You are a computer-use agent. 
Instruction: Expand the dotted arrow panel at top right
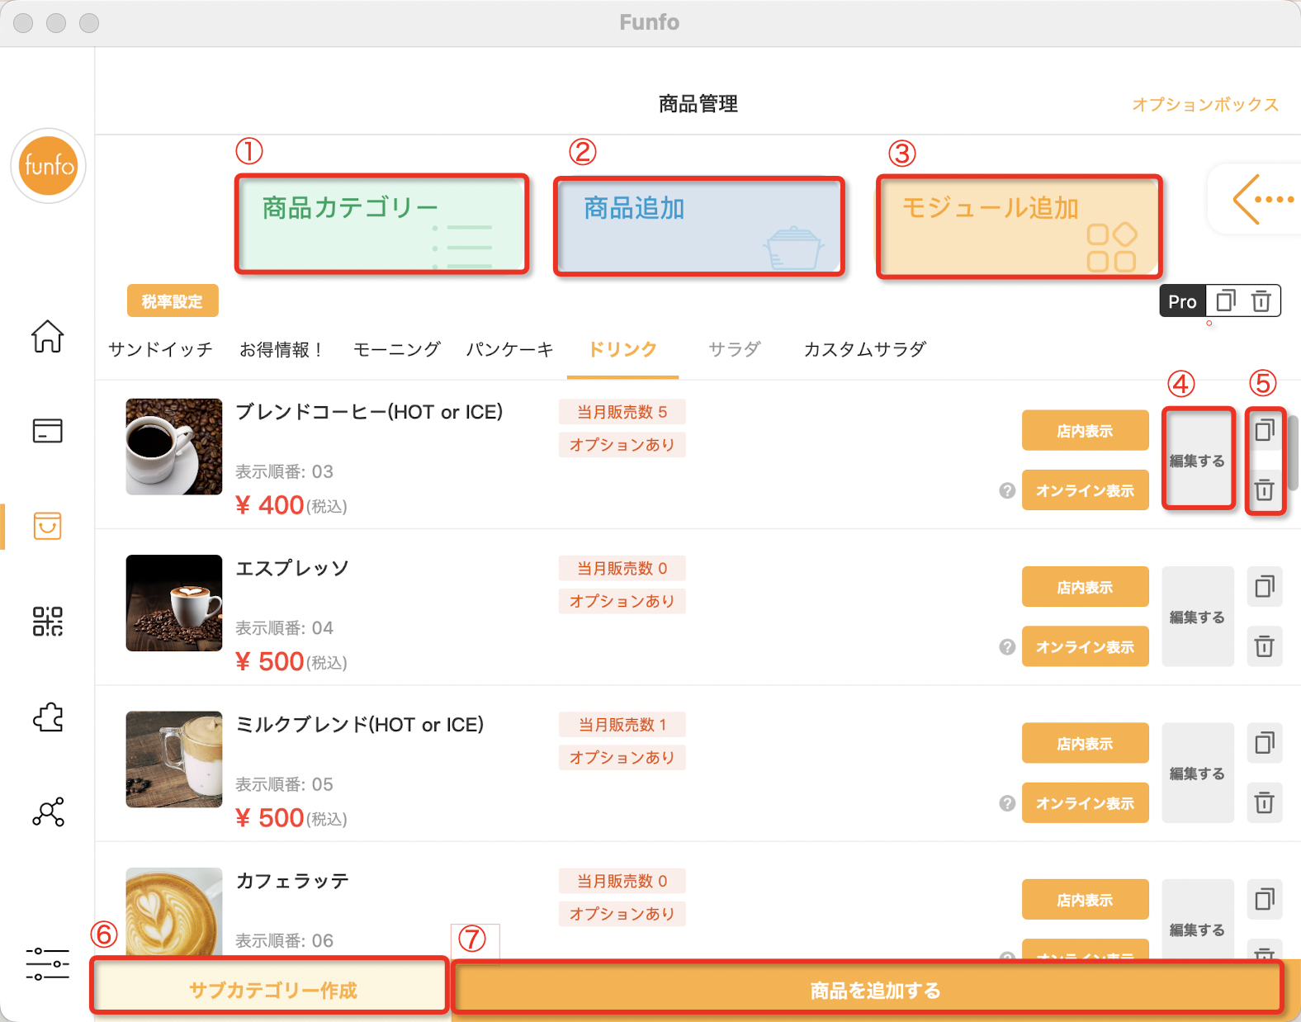coord(1261,199)
